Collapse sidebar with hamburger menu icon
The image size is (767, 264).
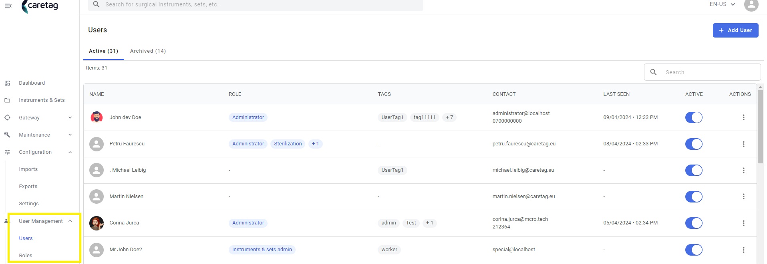tap(8, 6)
